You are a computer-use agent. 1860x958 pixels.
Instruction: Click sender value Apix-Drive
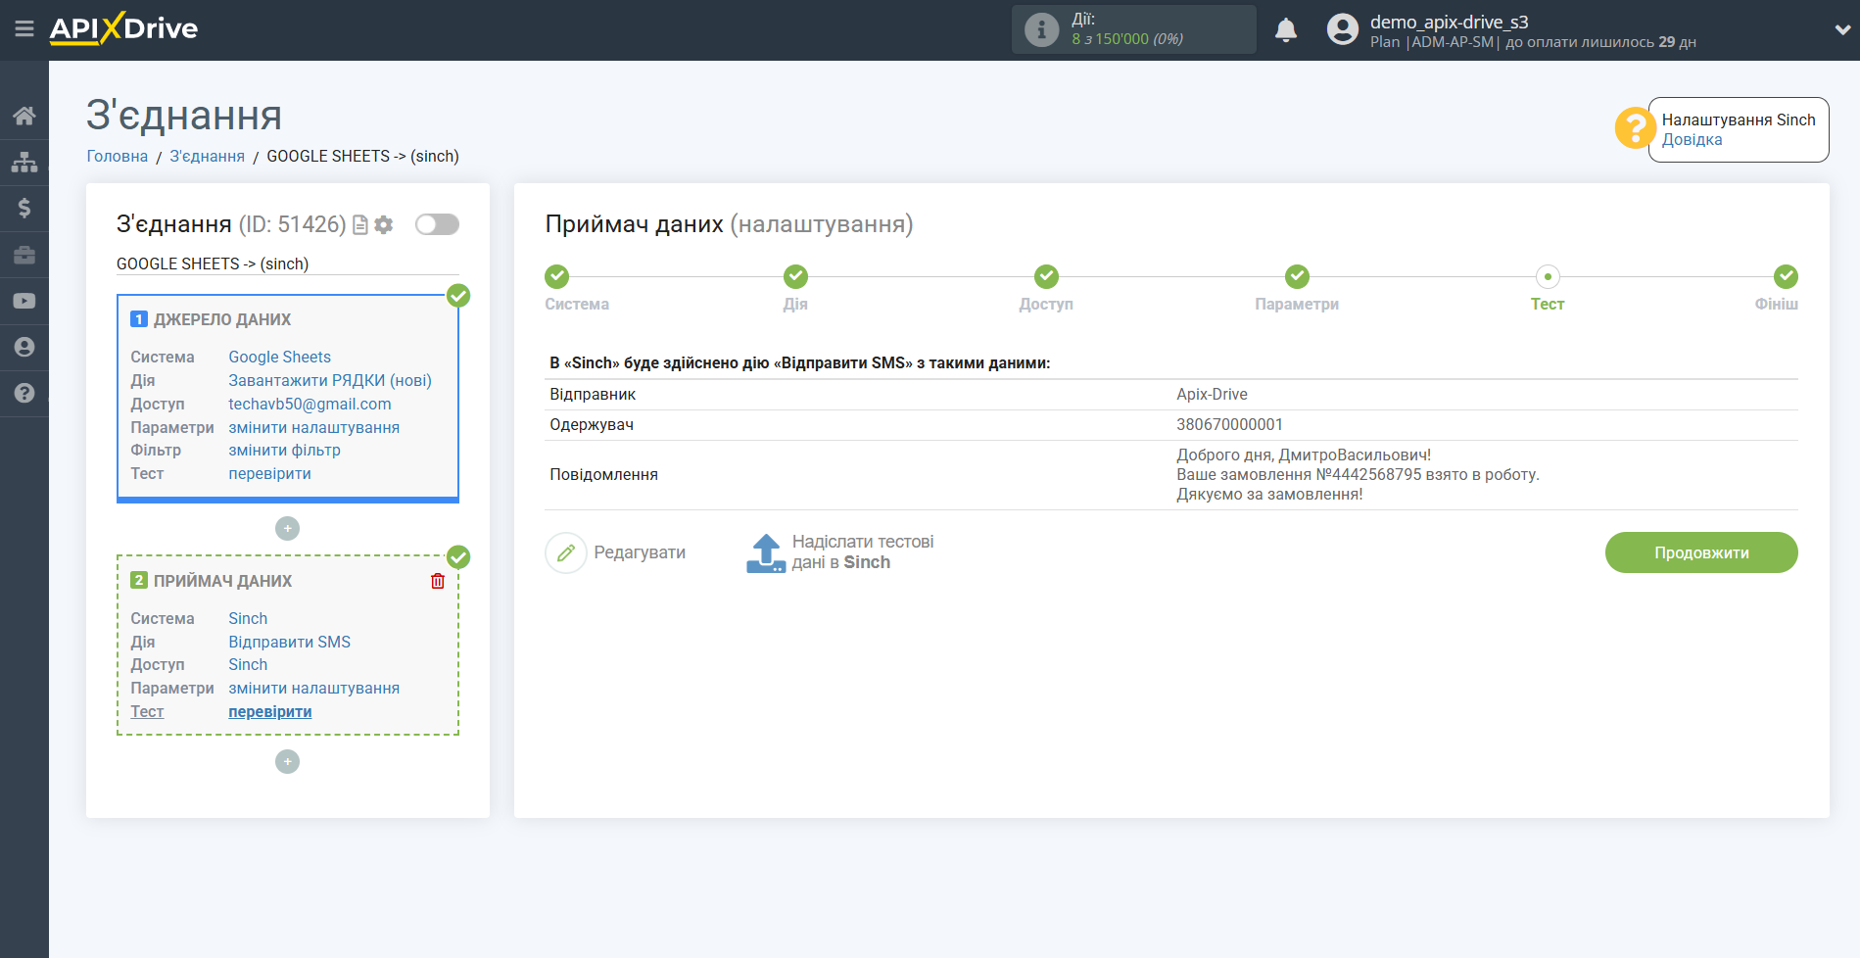[1212, 394]
